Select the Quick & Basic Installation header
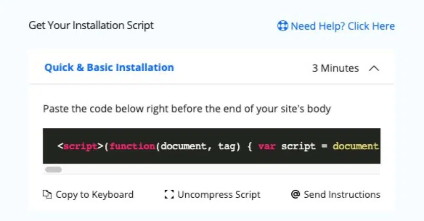This screenshot has width=424, height=221. coord(109,68)
